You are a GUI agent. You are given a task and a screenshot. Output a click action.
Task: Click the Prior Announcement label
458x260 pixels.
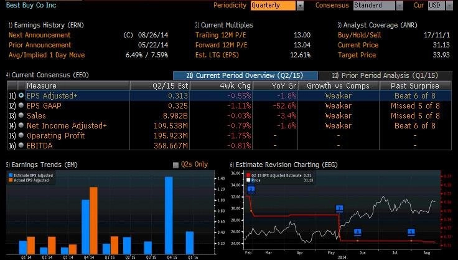point(40,45)
